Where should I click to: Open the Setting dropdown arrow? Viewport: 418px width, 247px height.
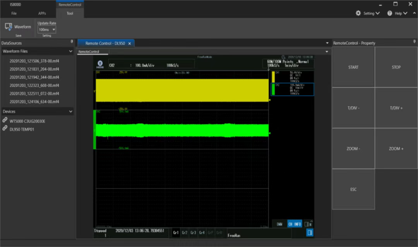(378, 13)
